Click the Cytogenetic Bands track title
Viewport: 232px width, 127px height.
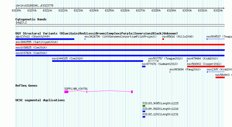[31, 19]
